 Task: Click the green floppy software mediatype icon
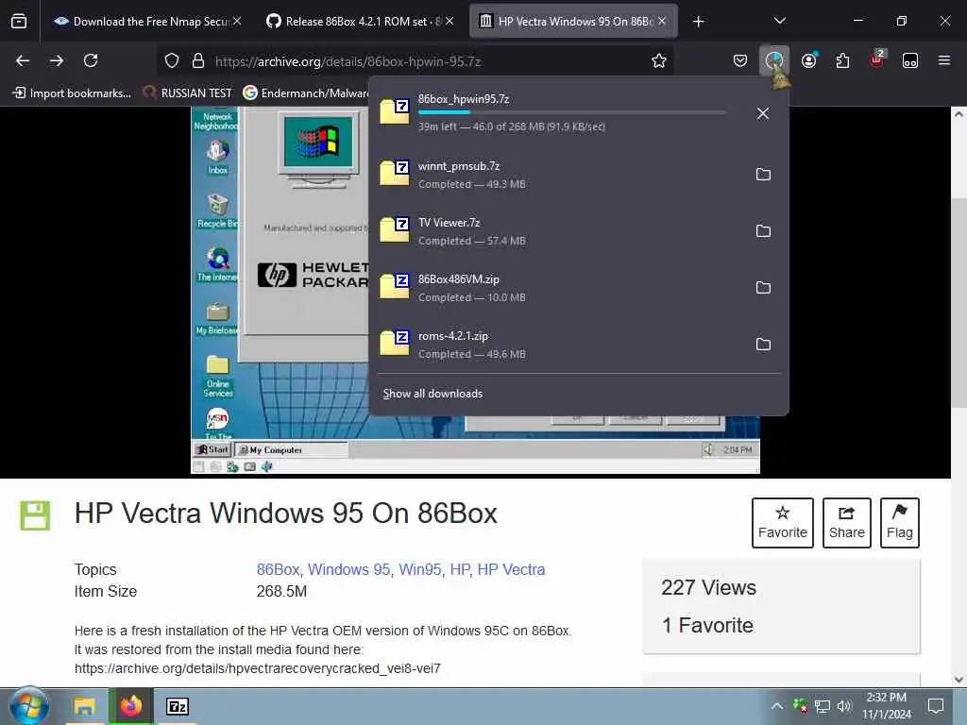pos(35,515)
